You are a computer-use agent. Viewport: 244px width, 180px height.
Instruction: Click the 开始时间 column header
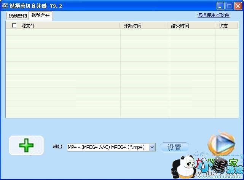(x=144, y=25)
